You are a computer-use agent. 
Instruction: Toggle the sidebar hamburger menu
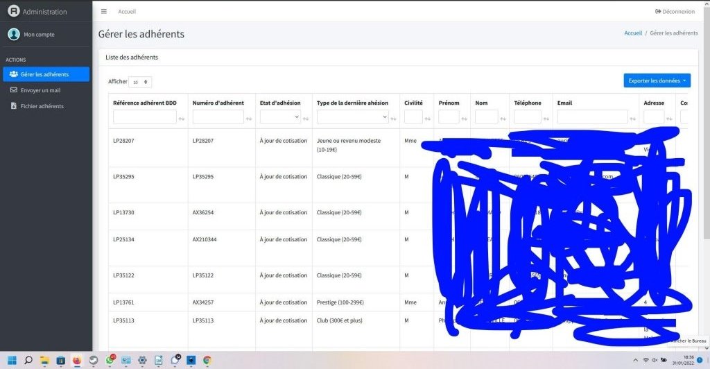(104, 11)
